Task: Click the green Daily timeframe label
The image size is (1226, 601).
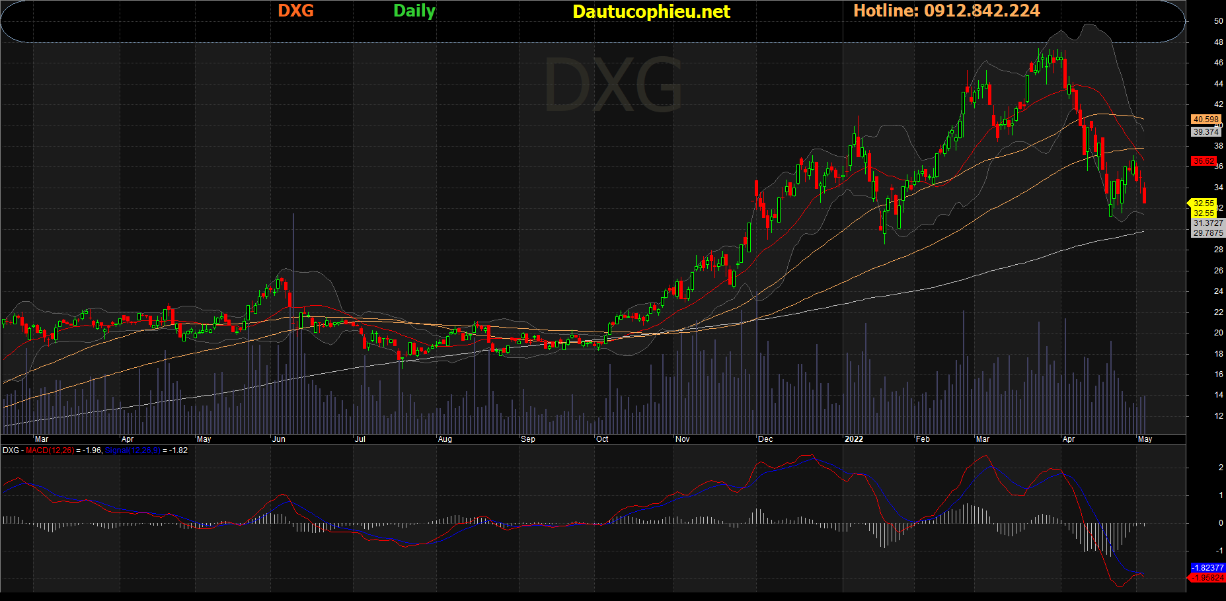Action: tap(414, 11)
